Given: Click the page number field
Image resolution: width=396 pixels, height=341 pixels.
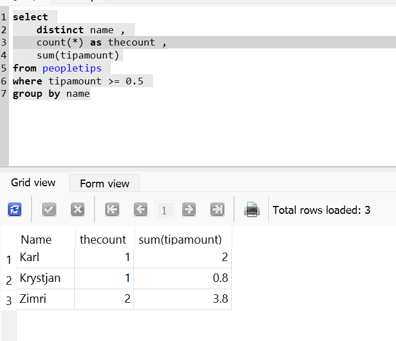Looking at the screenshot, I should point(165,210).
